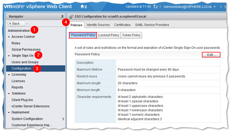Click 'Identical adjacent characters:3' line

[x=140, y=119]
